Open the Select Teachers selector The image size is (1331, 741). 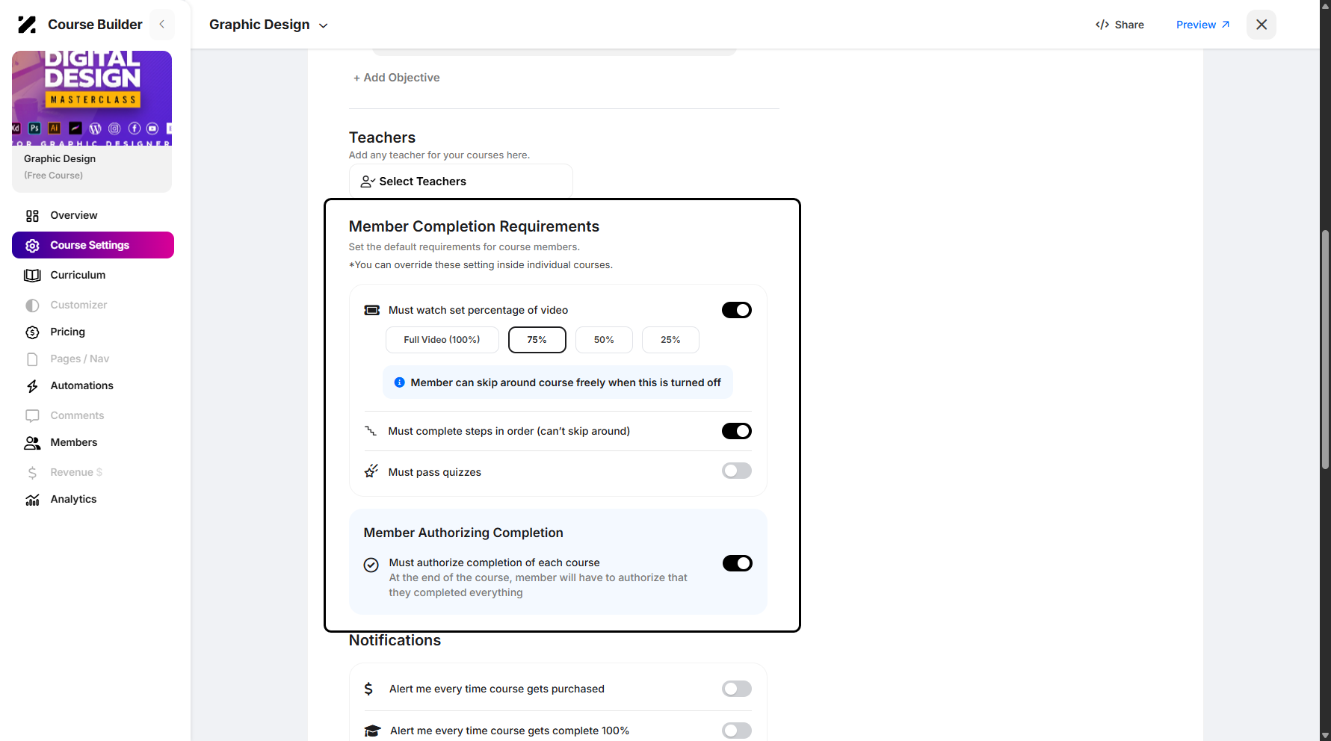point(461,182)
